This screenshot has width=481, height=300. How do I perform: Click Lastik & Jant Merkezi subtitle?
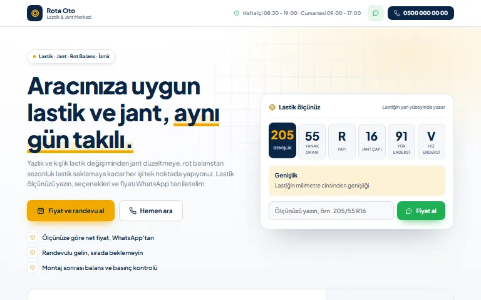(x=69, y=17)
